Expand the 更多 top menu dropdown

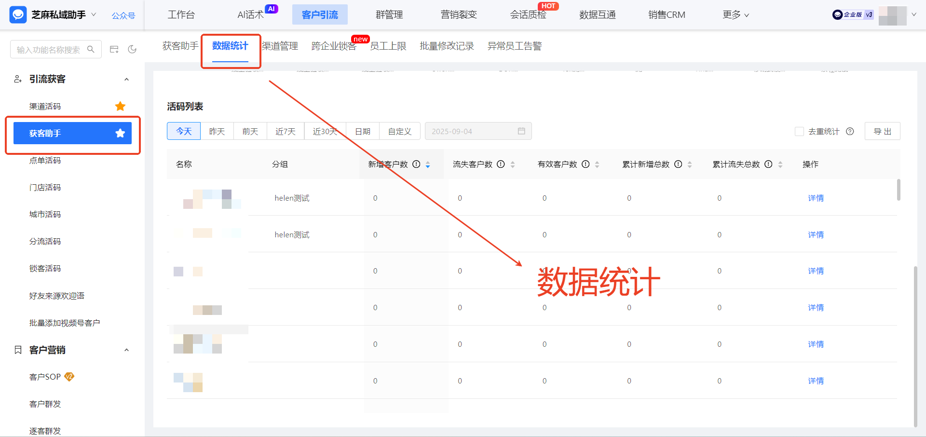735,15
